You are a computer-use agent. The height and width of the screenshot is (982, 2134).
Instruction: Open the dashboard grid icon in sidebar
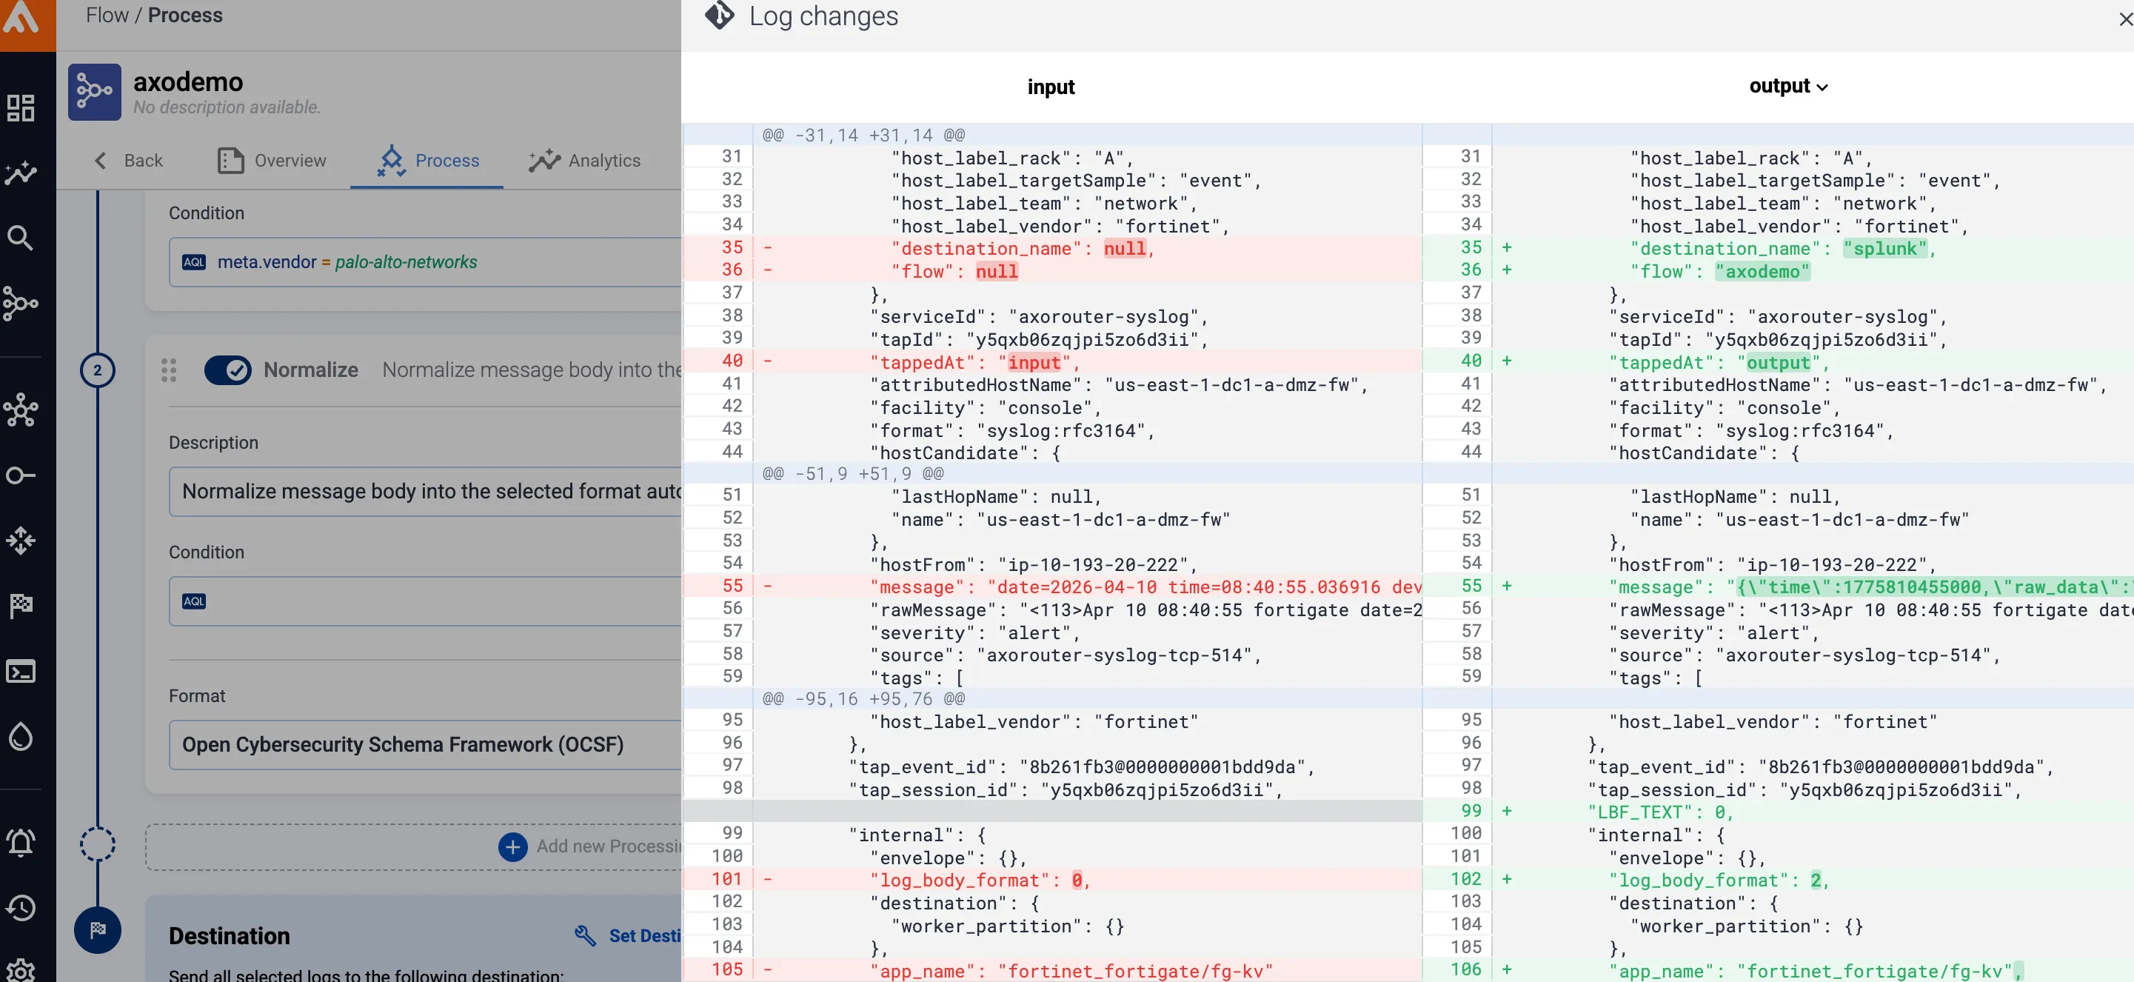pyautogui.click(x=21, y=107)
